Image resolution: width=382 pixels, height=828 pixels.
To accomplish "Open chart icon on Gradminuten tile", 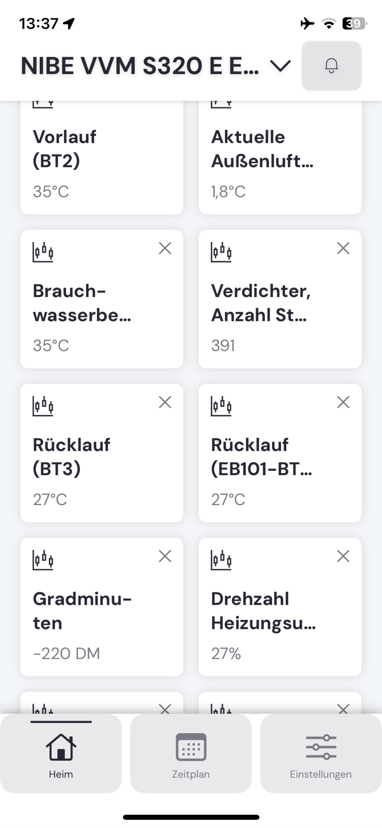I will (x=43, y=560).
